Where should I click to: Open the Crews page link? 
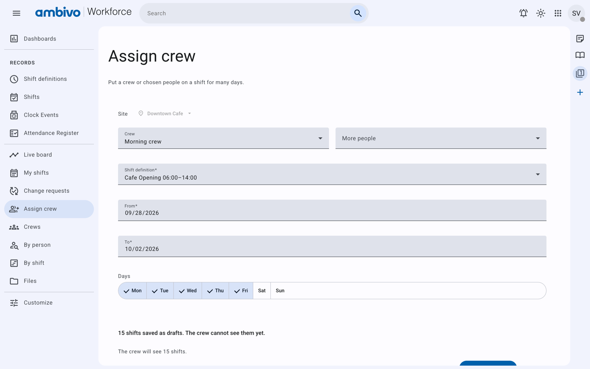[x=49, y=227]
